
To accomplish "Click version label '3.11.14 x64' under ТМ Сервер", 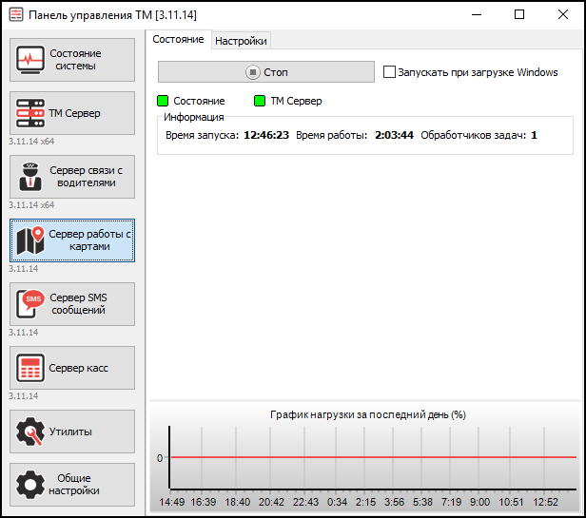I will (31, 142).
